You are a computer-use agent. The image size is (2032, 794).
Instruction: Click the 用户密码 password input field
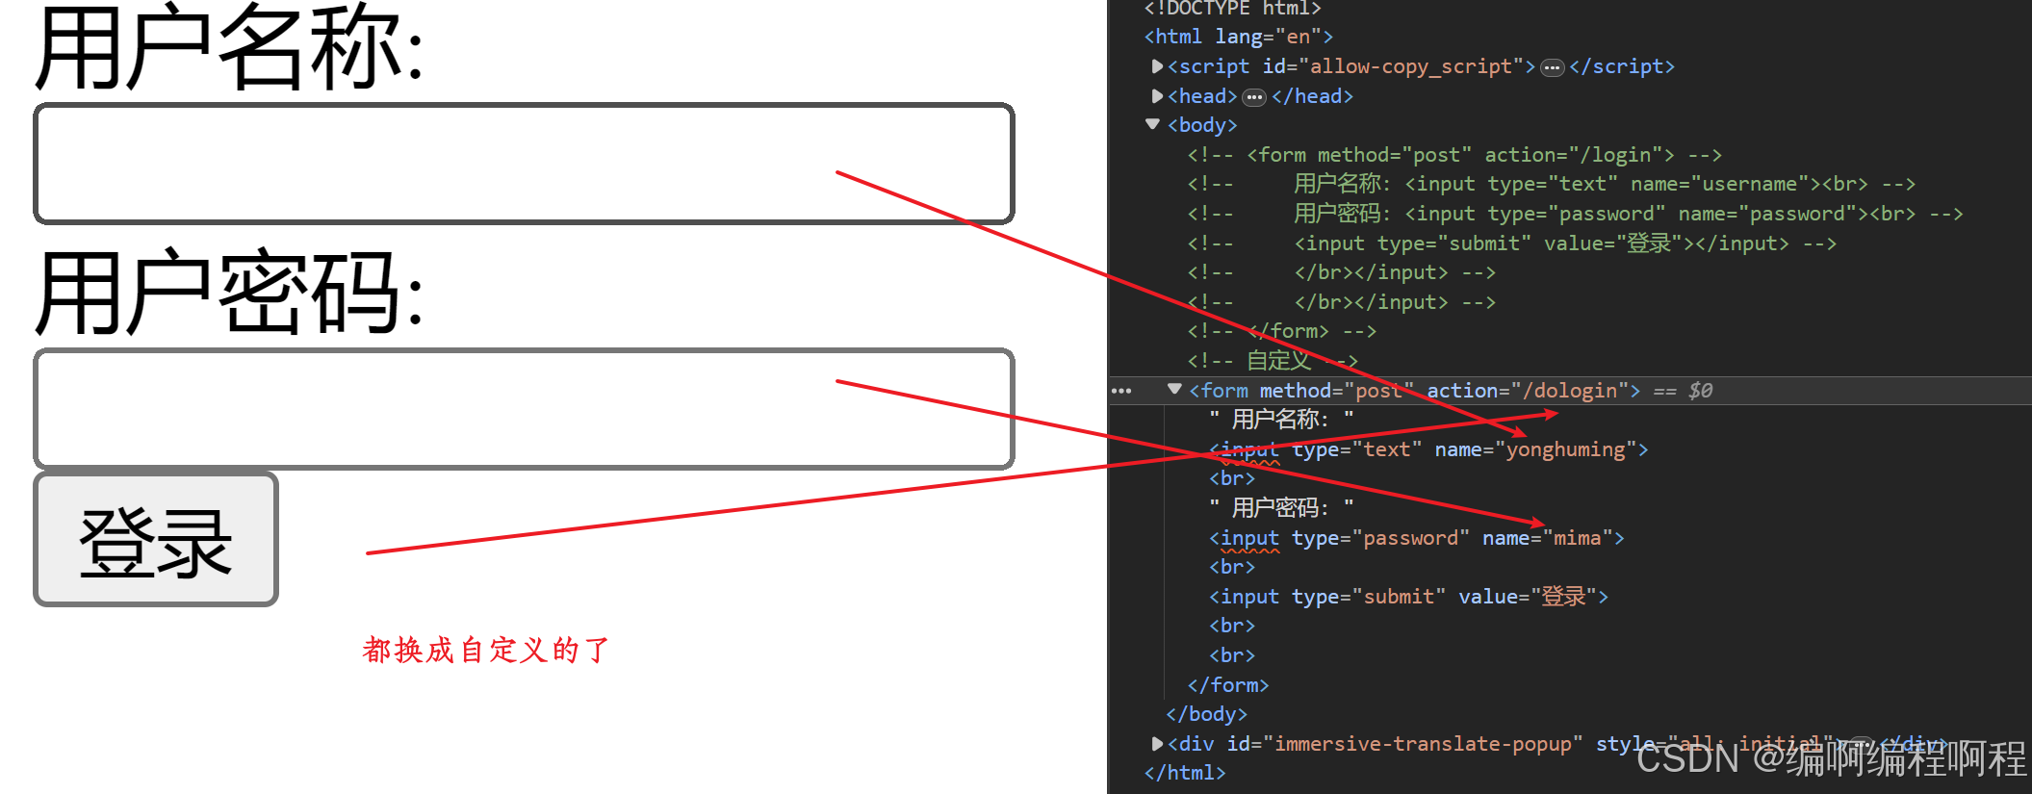coord(524,409)
